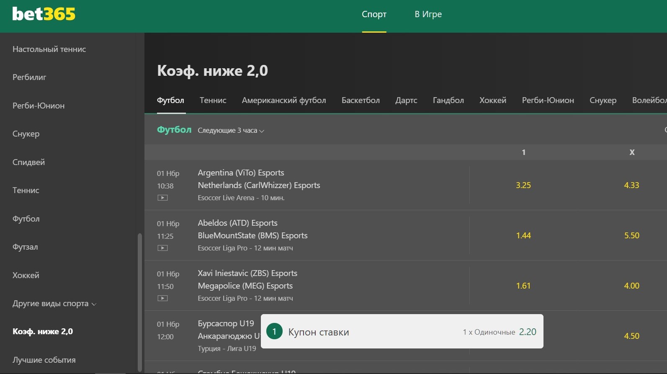Open the Купон ставки bet slip bar
The width and height of the screenshot is (667, 374).
[x=402, y=331]
